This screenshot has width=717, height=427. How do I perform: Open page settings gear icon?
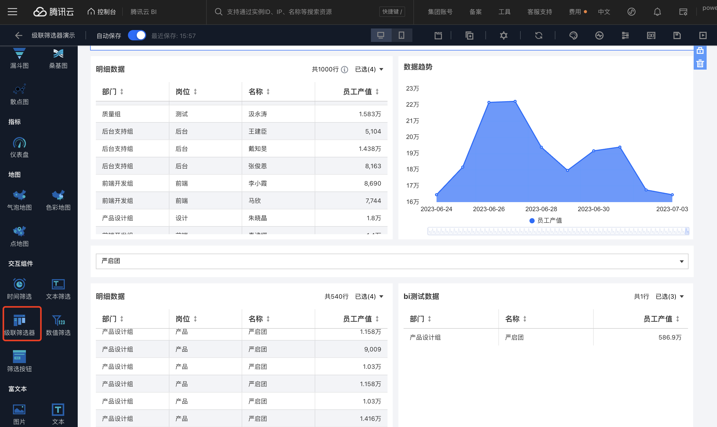503,35
